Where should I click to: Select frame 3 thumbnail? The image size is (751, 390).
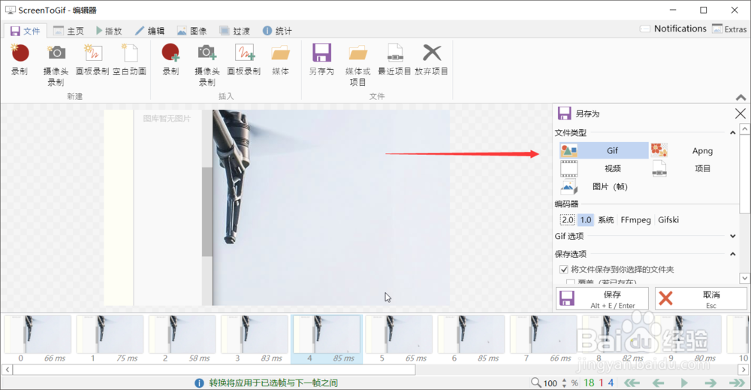coord(255,334)
